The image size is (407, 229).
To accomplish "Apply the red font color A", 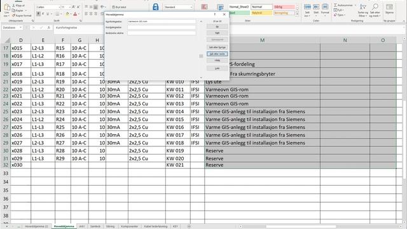I will pyautogui.click(x=75, y=14).
